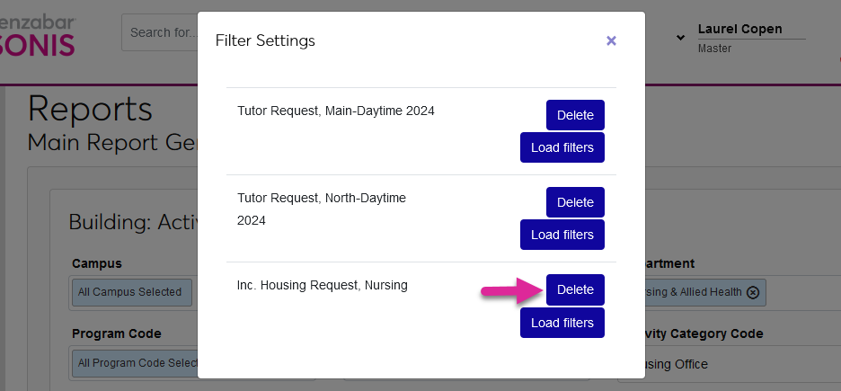This screenshot has height=391, width=841.
Task: Delete the Inc. Housing Request Nursing filter
Action: pos(575,289)
